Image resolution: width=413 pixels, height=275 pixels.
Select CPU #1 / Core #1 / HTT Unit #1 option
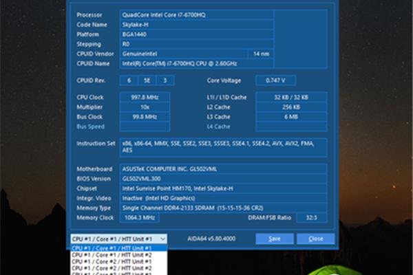119,248
